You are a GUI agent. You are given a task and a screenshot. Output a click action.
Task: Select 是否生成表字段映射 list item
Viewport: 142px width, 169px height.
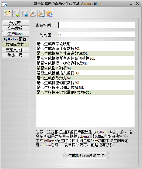click(85, 44)
